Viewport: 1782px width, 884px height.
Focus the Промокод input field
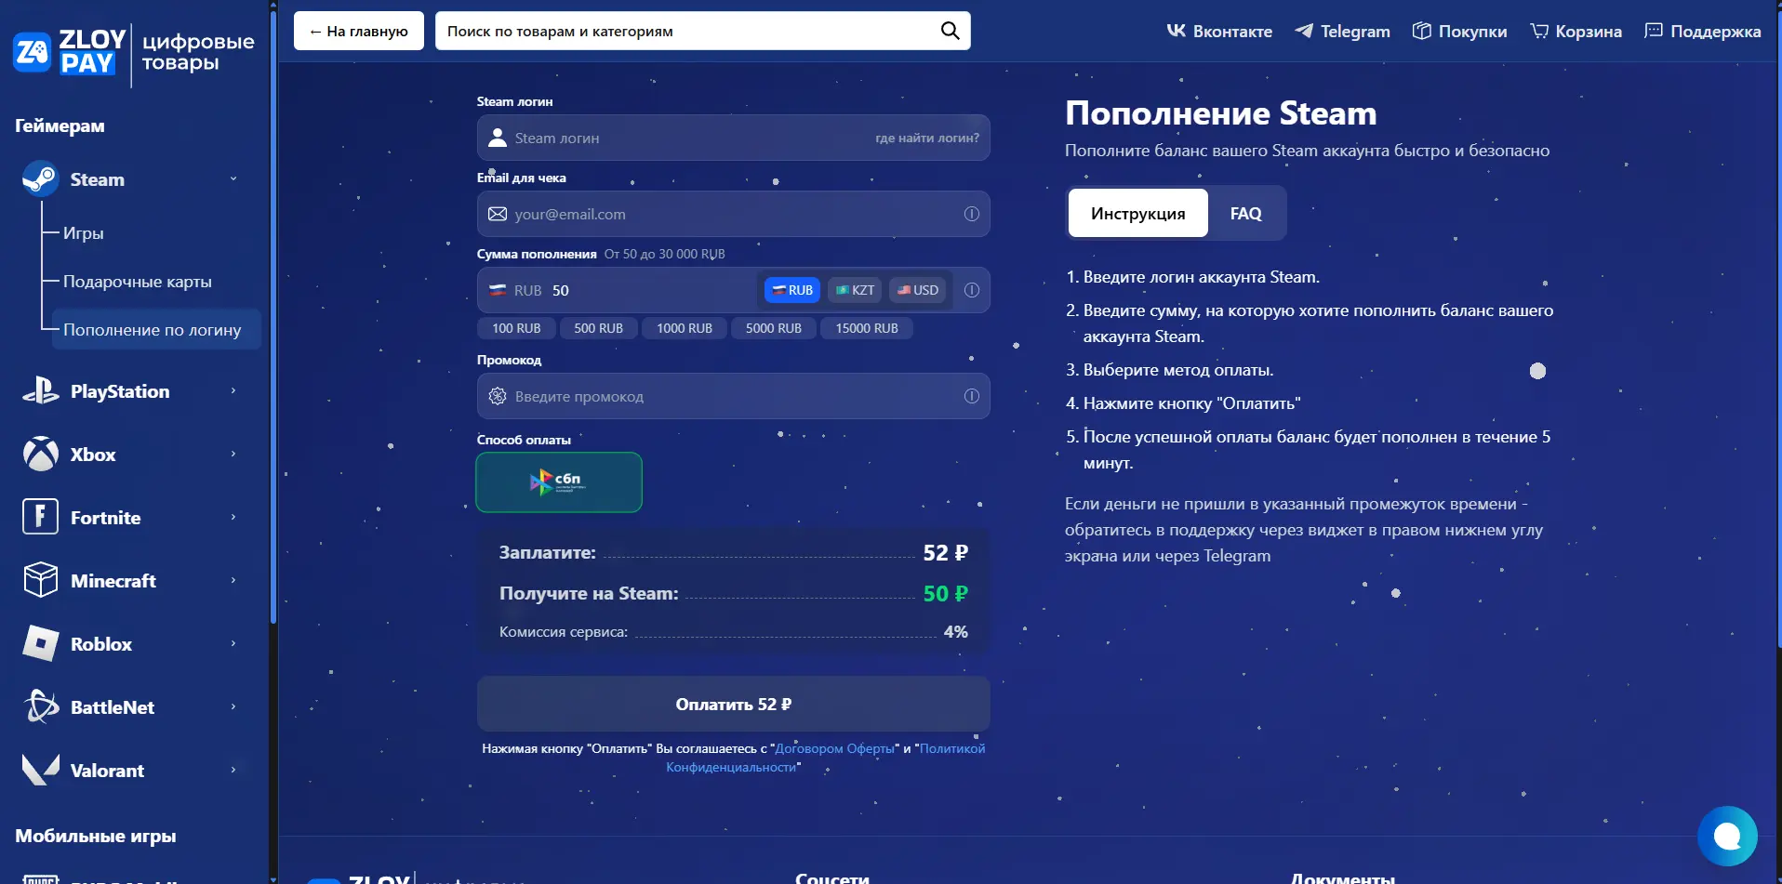click(x=733, y=396)
